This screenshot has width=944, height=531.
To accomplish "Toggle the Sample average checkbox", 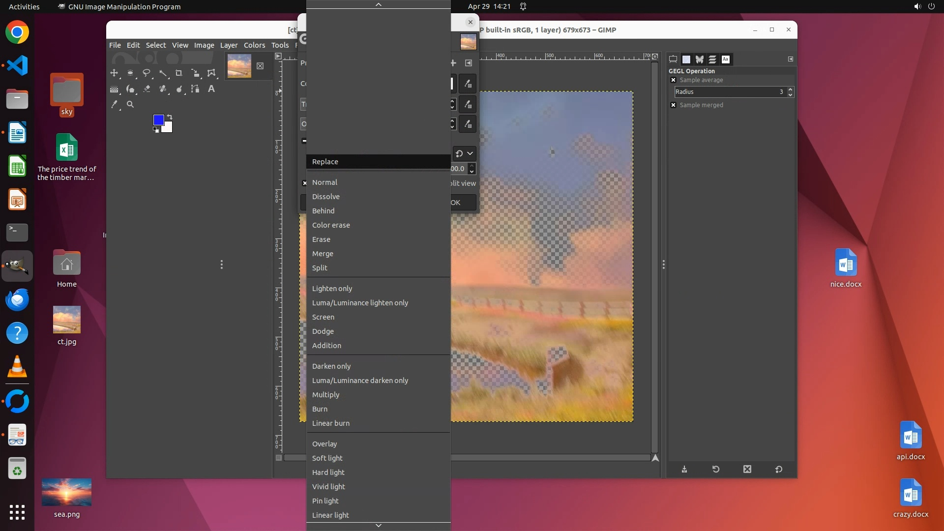I will 673,80.
